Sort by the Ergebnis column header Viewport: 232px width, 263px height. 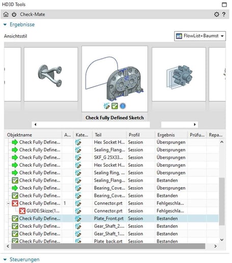(171, 135)
